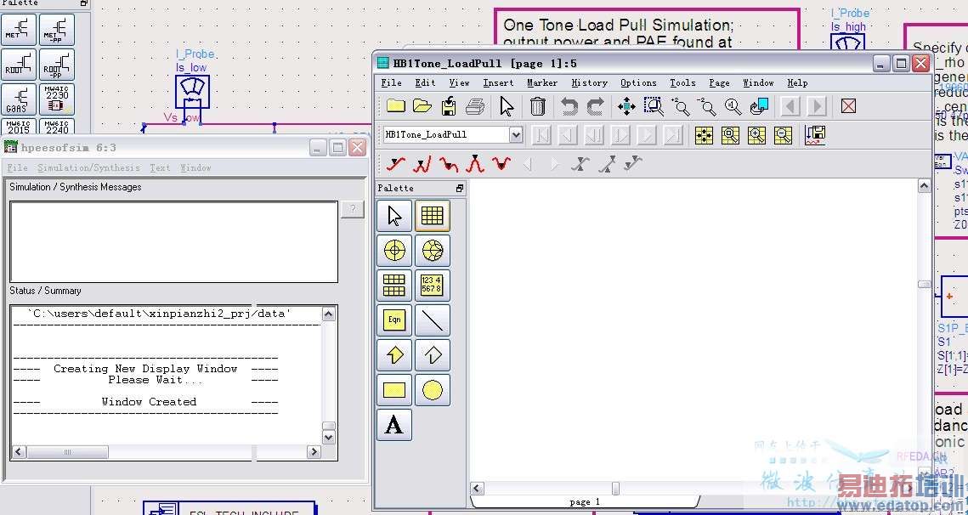The width and height of the screenshot is (968, 515).
Task: Click the 1:1 actual size magnifier
Action: click(x=733, y=106)
